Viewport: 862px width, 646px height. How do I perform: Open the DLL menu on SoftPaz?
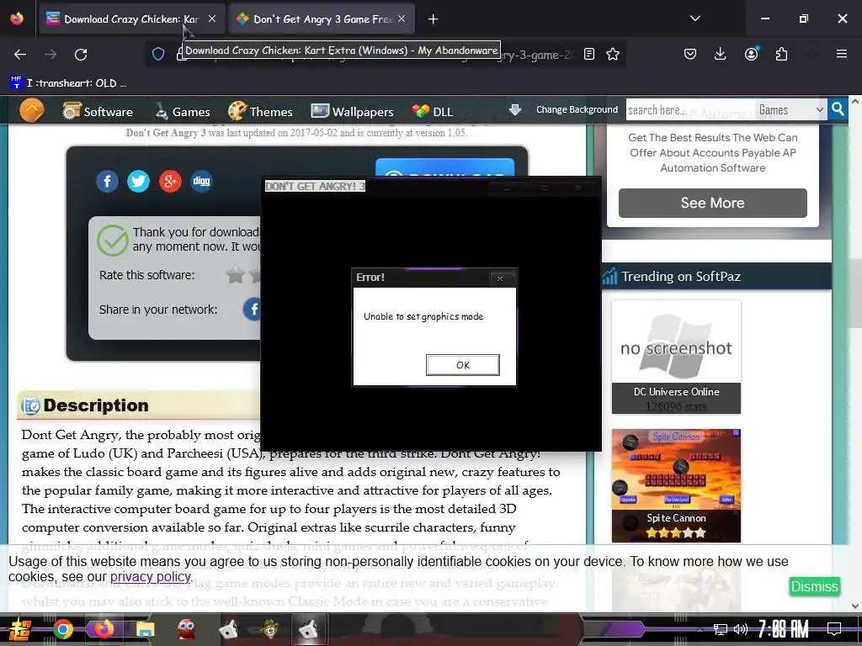pos(433,112)
